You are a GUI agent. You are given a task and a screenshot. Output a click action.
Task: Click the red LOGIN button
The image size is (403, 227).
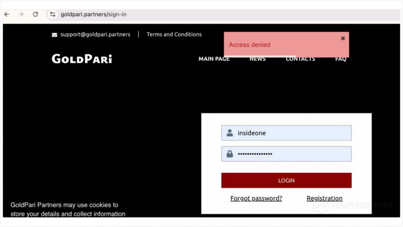click(286, 181)
